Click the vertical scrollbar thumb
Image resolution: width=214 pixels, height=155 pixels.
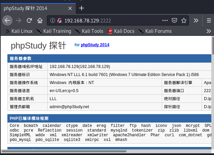tap(213, 46)
